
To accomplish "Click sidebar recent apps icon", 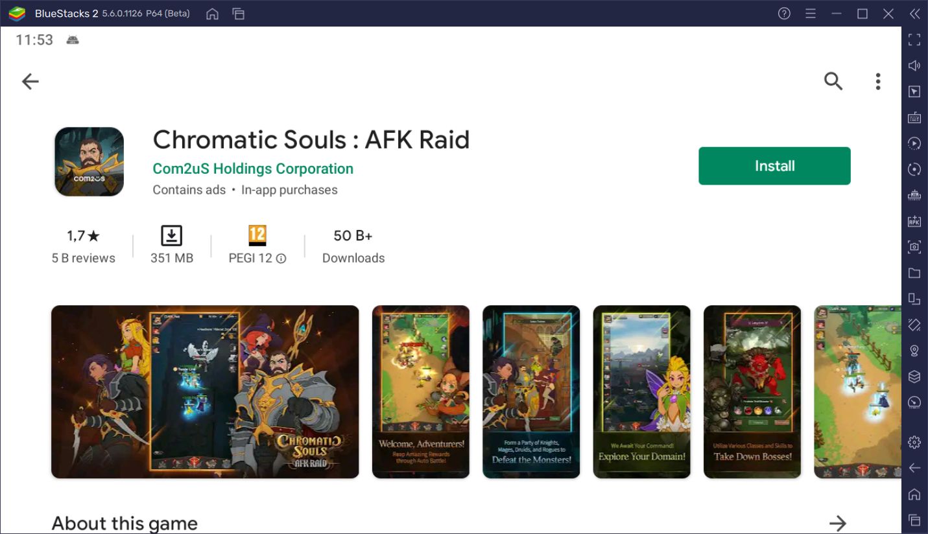I will click(x=914, y=520).
